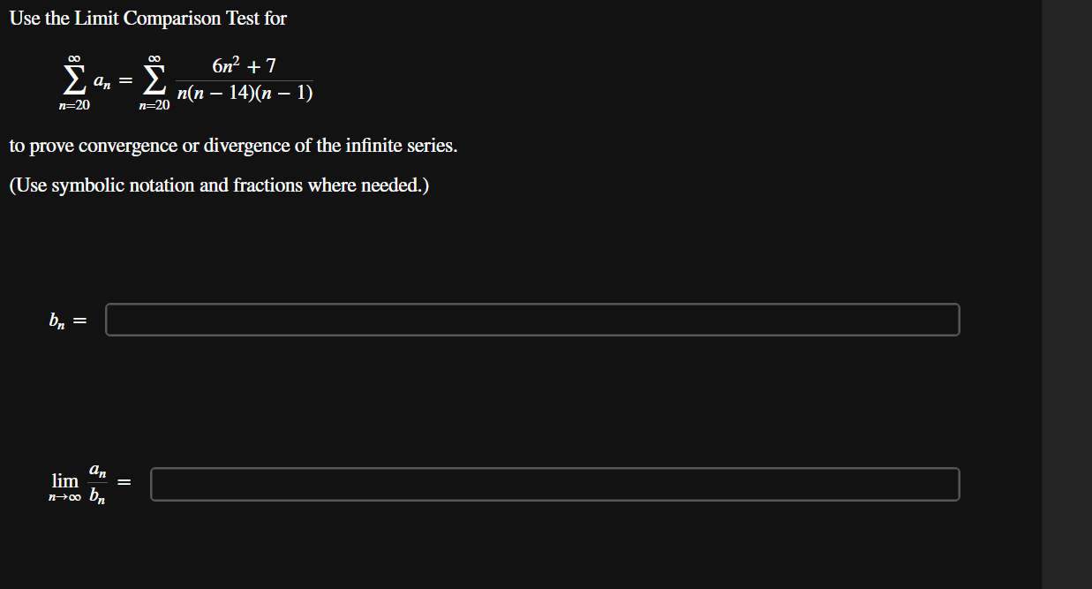Click the second sigma symbol
Viewport: 1092px width, 589px height.
click(x=154, y=79)
